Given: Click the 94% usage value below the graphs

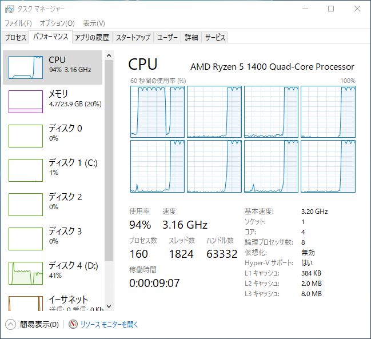Looking at the screenshot, I should [x=140, y=225].
